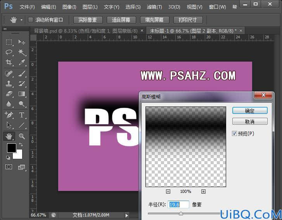Reset to default foreground/background colors
This screenshot has height=220, width=282.
tap(8, 158)
